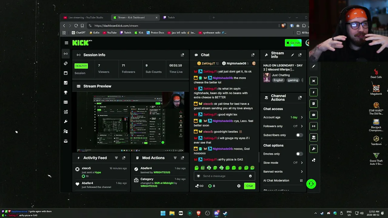Reload the page in the browser
Image resolution: width=388 pixels, height=218 pixels.
coord(76,26)
